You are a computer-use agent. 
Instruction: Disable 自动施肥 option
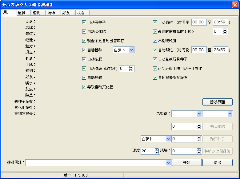pos(84,59)
